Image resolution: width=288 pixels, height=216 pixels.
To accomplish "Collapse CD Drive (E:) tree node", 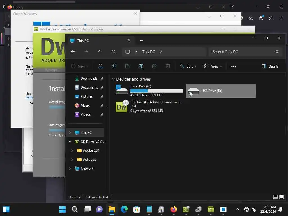I will [70, 141].
